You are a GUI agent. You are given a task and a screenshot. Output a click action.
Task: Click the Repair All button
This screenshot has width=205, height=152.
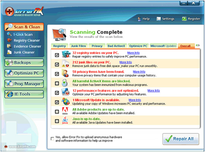click(181, 139)
